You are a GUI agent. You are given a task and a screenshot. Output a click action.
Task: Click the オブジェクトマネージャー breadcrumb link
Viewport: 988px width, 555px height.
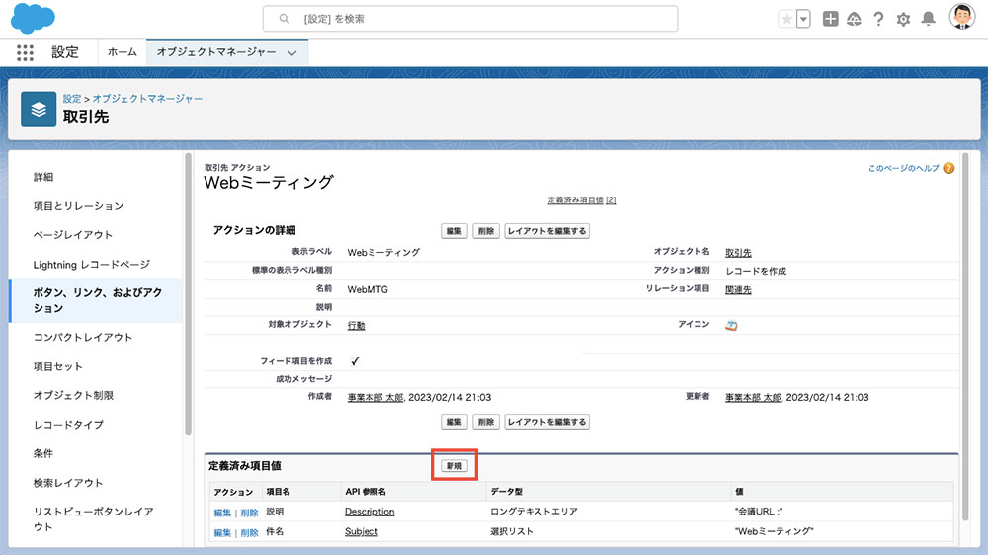coord(147,99)
